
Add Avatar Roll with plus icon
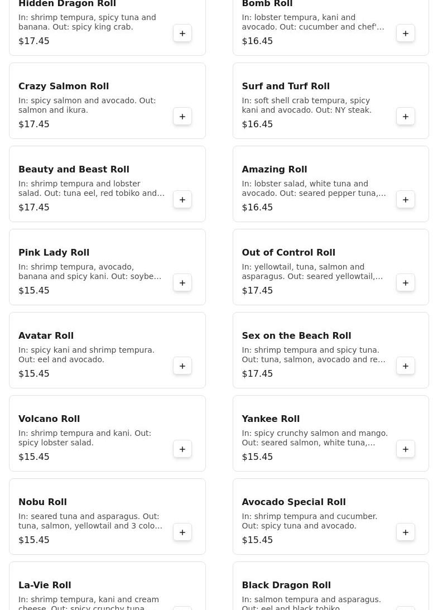182,366
